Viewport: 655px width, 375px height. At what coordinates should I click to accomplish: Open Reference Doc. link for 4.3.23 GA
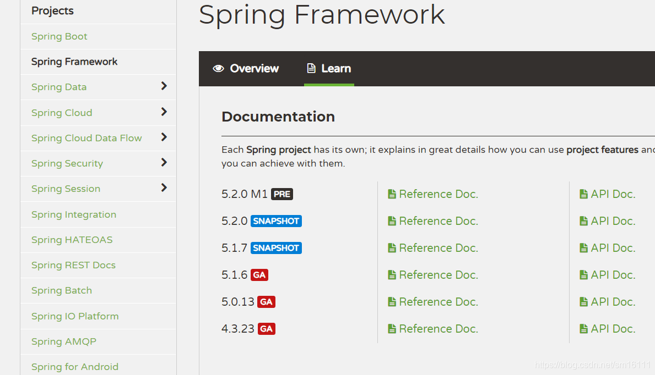439,329
